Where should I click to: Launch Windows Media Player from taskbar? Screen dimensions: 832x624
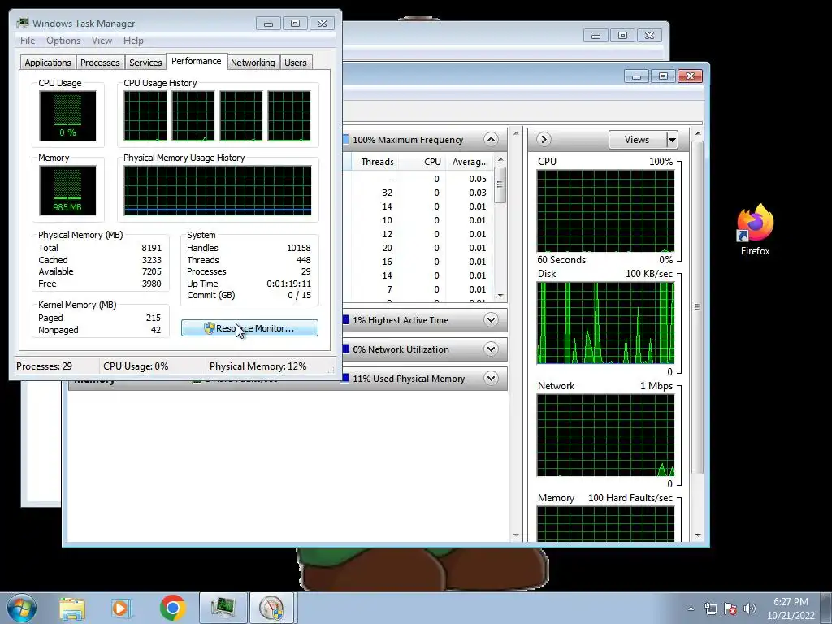(x=121, y=609)
